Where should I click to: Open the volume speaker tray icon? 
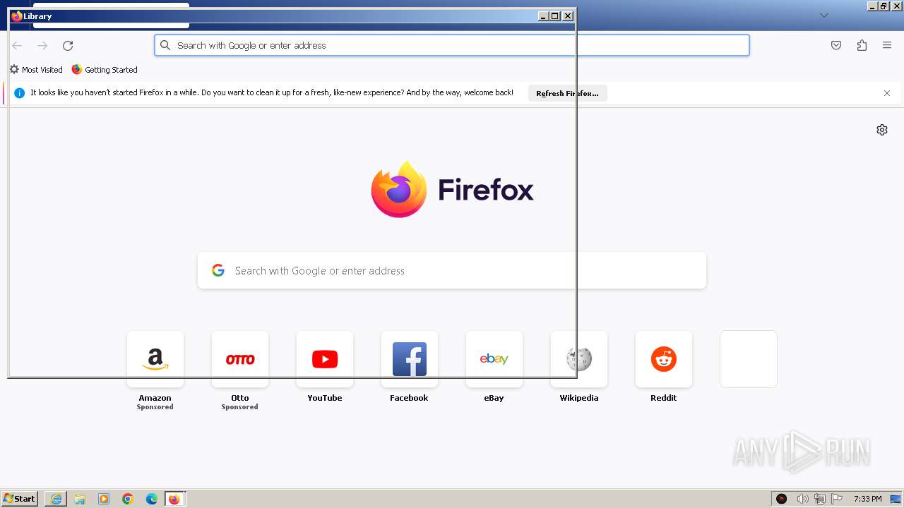pyautogui.click(x=802, y=499)
